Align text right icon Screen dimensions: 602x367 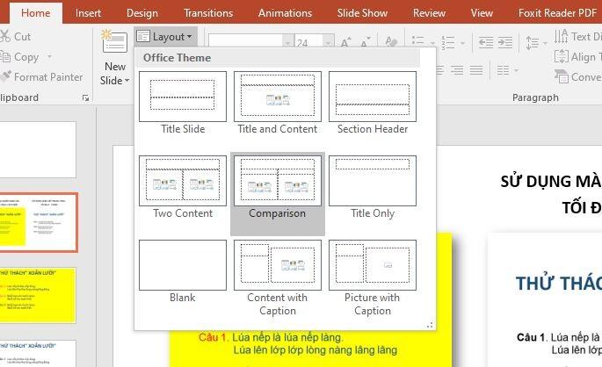point(457,70)
